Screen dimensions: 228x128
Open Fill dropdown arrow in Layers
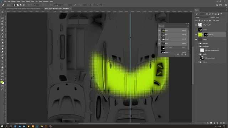(221, 21)
